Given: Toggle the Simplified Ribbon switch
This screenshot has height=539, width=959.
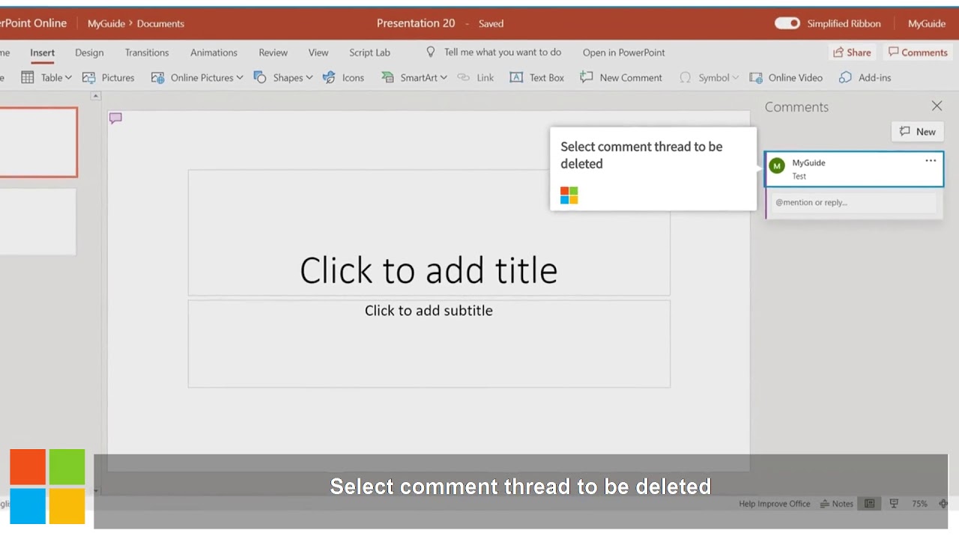Looking at the screenshot, I should click(787, 23).
